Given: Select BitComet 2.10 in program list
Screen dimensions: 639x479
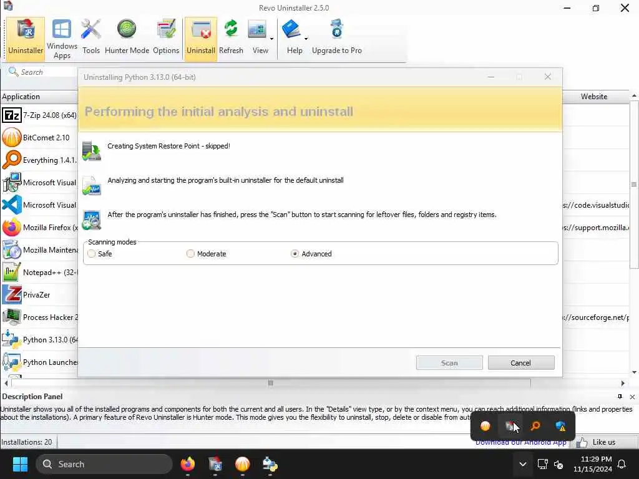Looking at the screenshot, I should 39,138.
